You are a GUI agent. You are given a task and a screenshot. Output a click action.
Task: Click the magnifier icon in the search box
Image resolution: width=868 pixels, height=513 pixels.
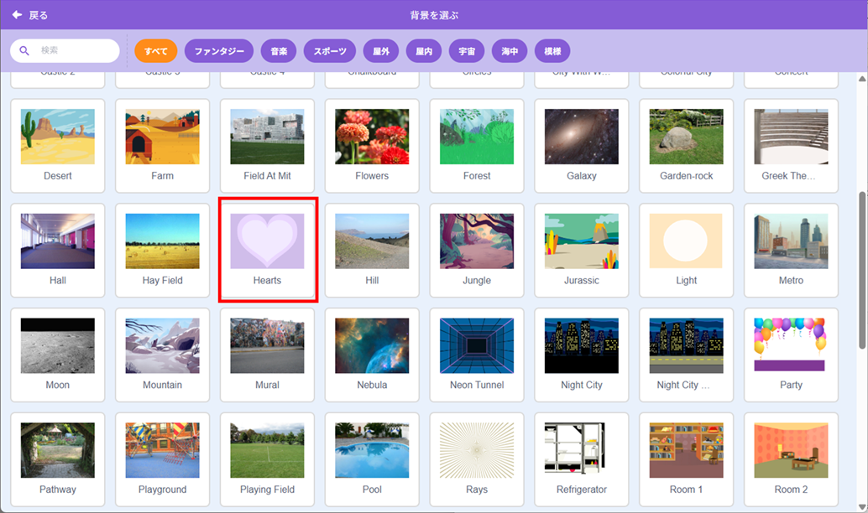[x=24, y=51]
